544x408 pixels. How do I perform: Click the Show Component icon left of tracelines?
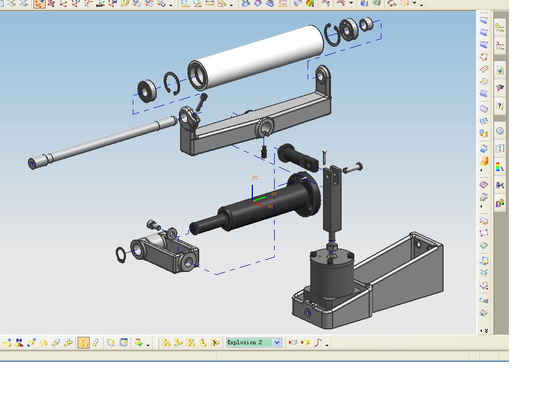tap(305, 343)
